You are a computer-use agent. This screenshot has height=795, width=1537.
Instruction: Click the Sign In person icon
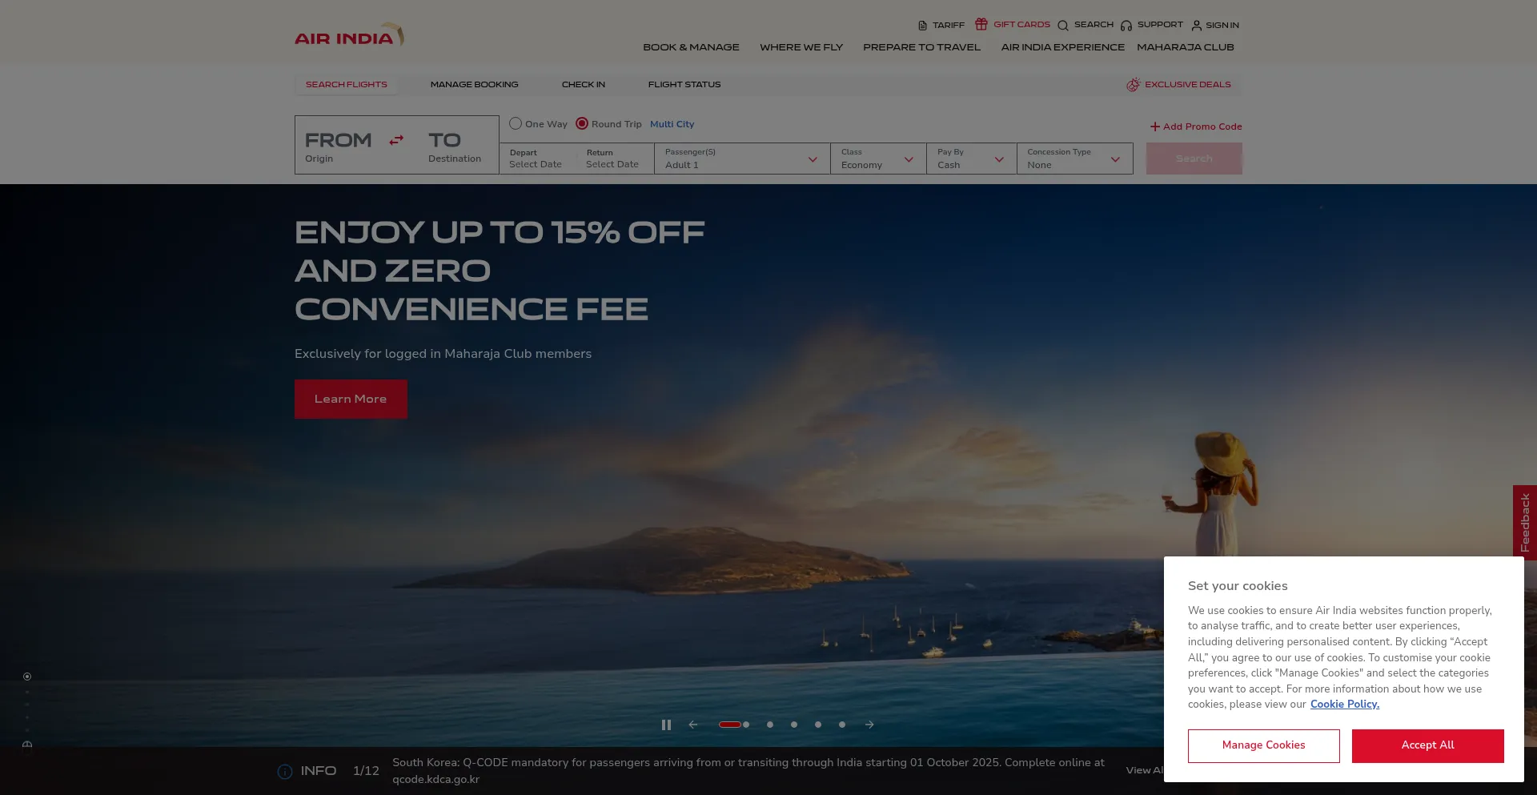click(1197, 26)
